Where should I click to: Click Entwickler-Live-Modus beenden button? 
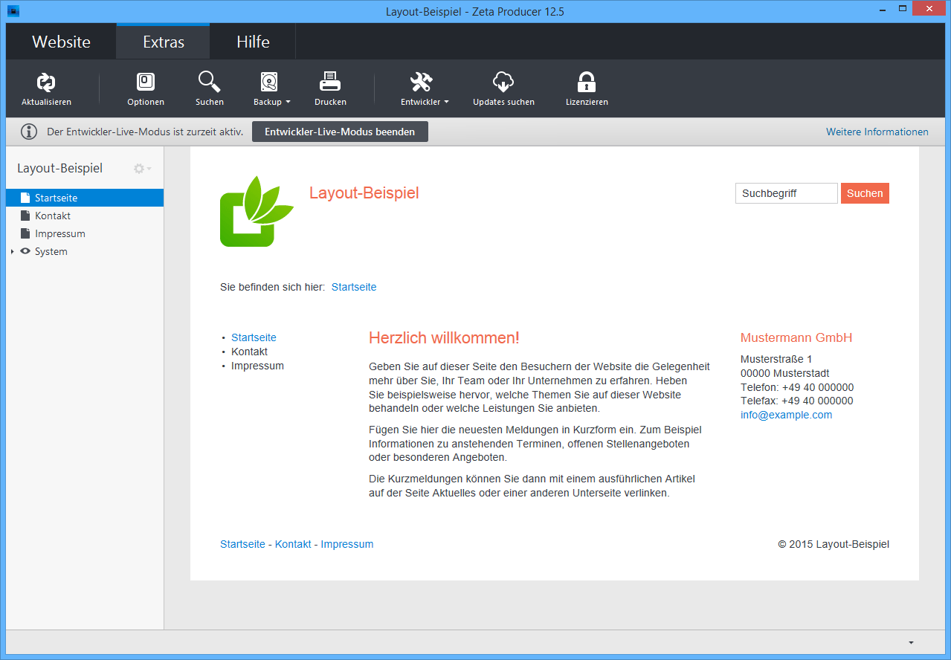[340, 132]
